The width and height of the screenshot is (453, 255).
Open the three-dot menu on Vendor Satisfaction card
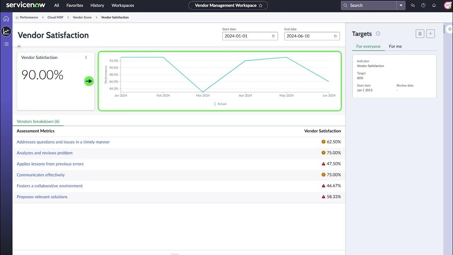86,57
